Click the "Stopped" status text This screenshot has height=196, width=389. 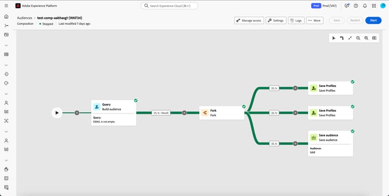[48, 24]
